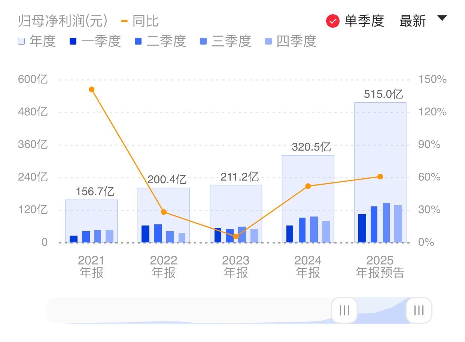Click the 2022 fourth quarter bar
This screenshot has width=465, height=342.
pyautogui.click(x=182, y=238)
